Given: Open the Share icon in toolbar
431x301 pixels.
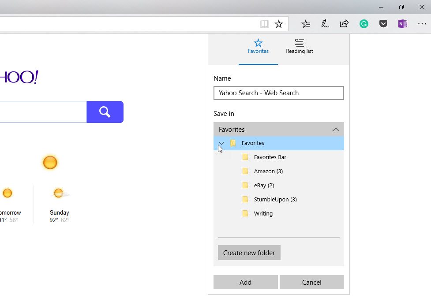Looking at the screenshot, I should point(344,24).
